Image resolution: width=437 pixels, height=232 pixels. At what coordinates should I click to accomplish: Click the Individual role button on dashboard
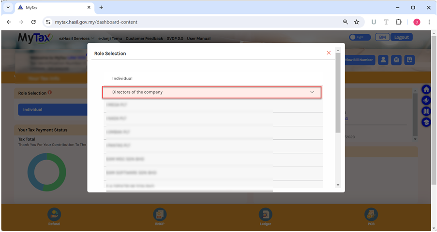53,109
